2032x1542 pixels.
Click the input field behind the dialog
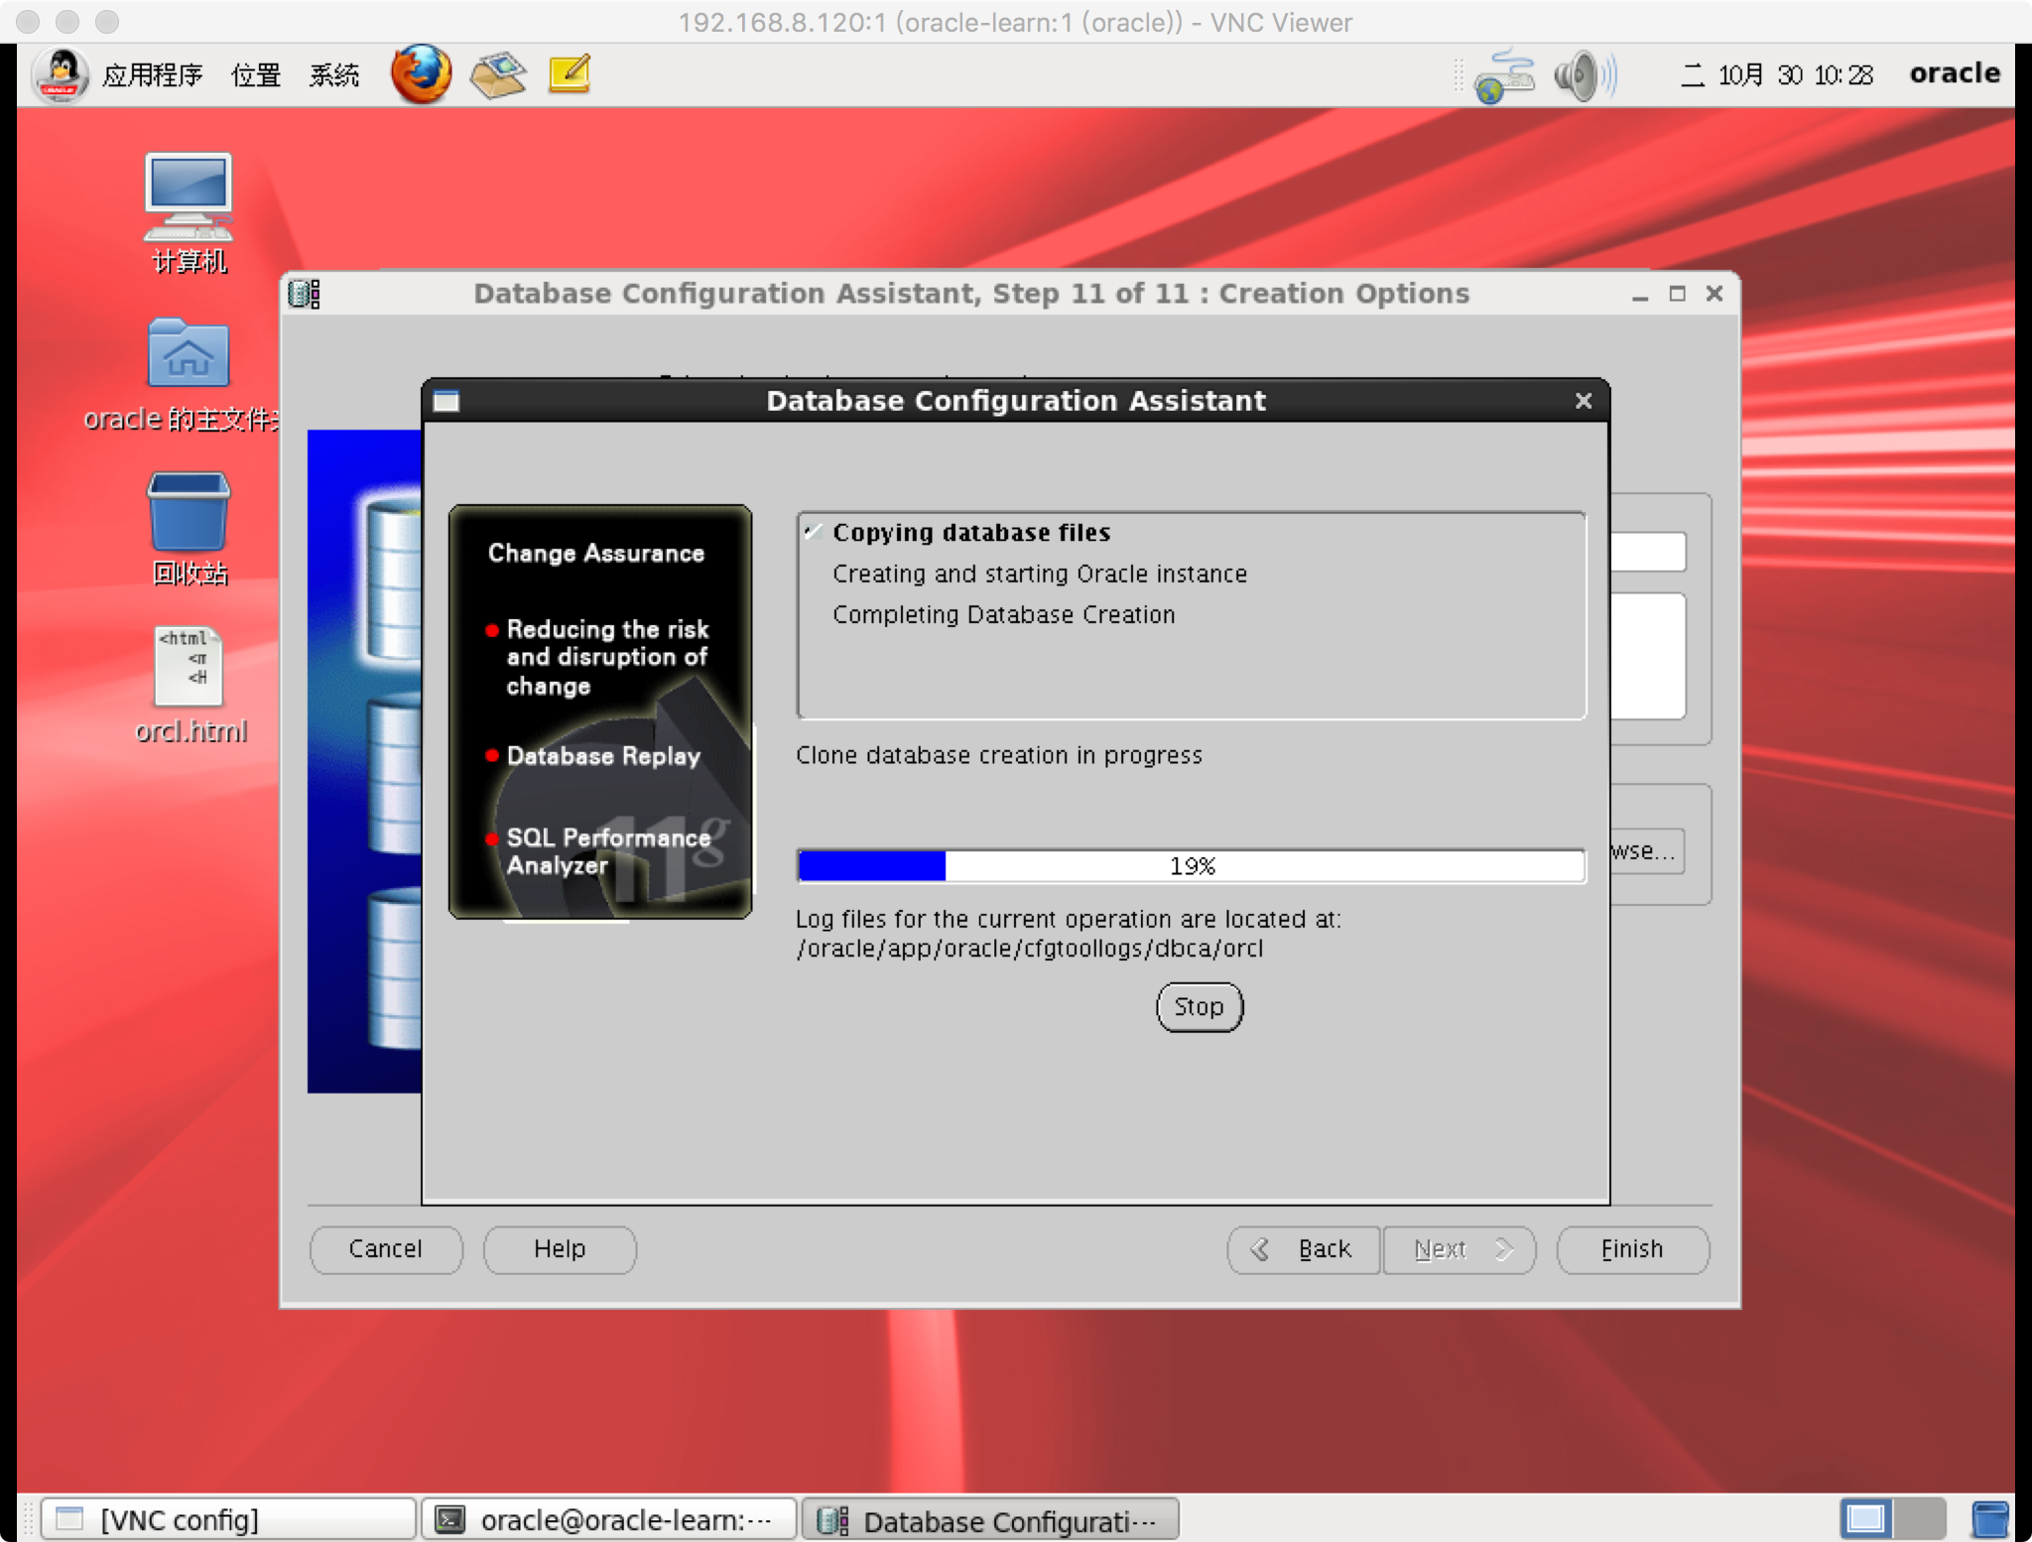(x=1647, y=552)
